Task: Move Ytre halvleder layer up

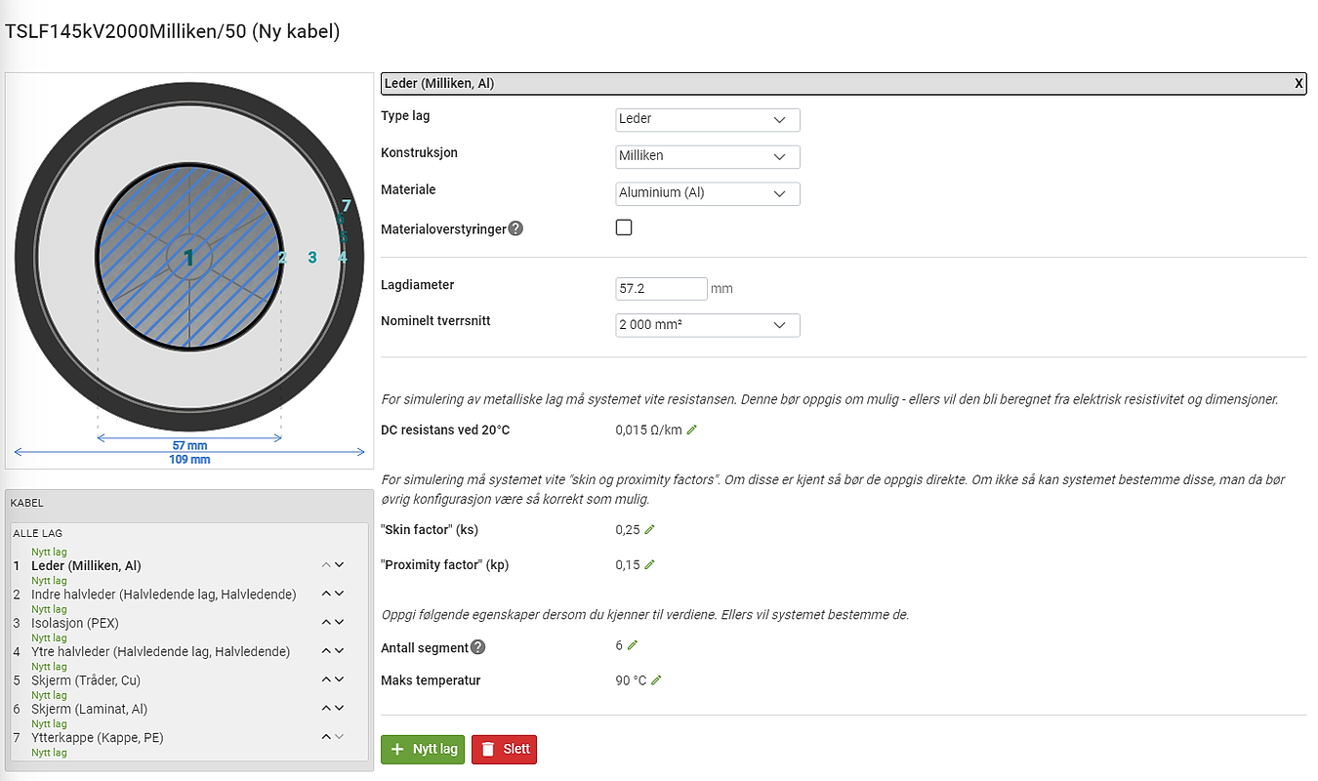Action: pyautogui.click(x=327, y=650)
